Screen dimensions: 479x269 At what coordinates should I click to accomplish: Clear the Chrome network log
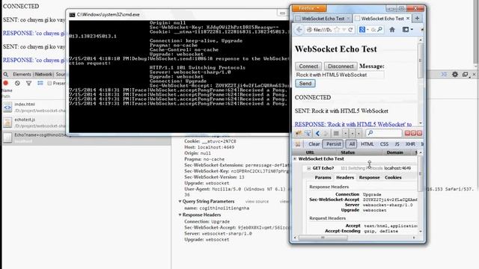pos(17,83)
